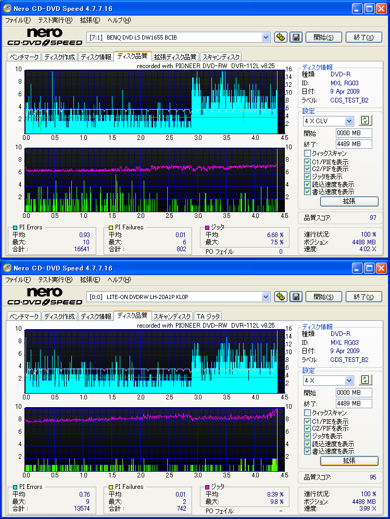This screenshot has height=519, width=390.
Task: Toggle ジッタを表示 checkbox in LITE-ON window
Action: (307, 436)
